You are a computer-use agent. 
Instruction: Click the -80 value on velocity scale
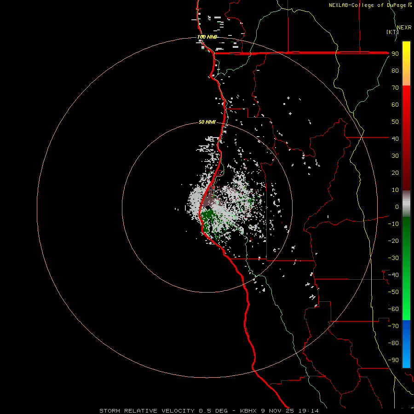tap(393, 343)
